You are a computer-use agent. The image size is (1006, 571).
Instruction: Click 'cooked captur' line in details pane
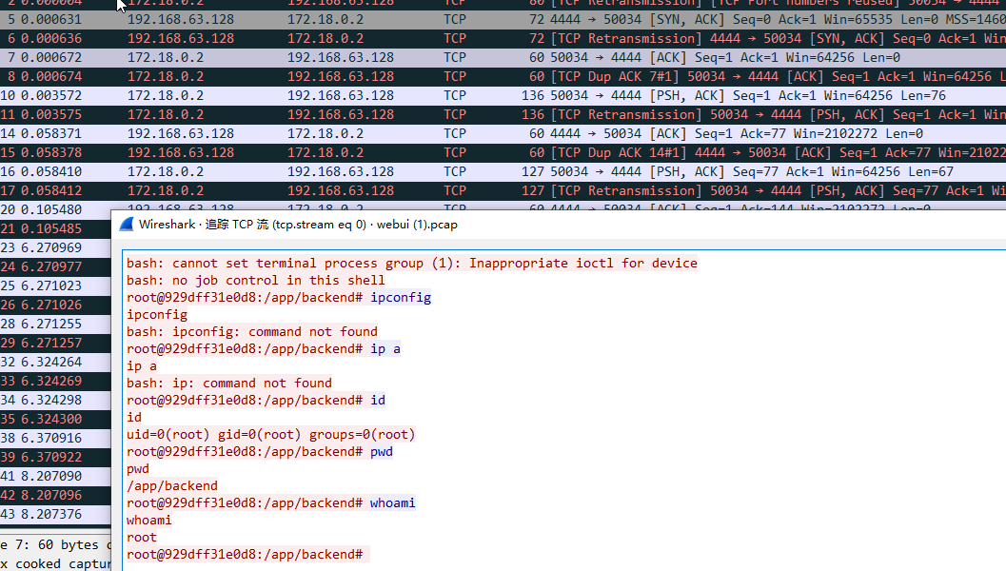55,563
